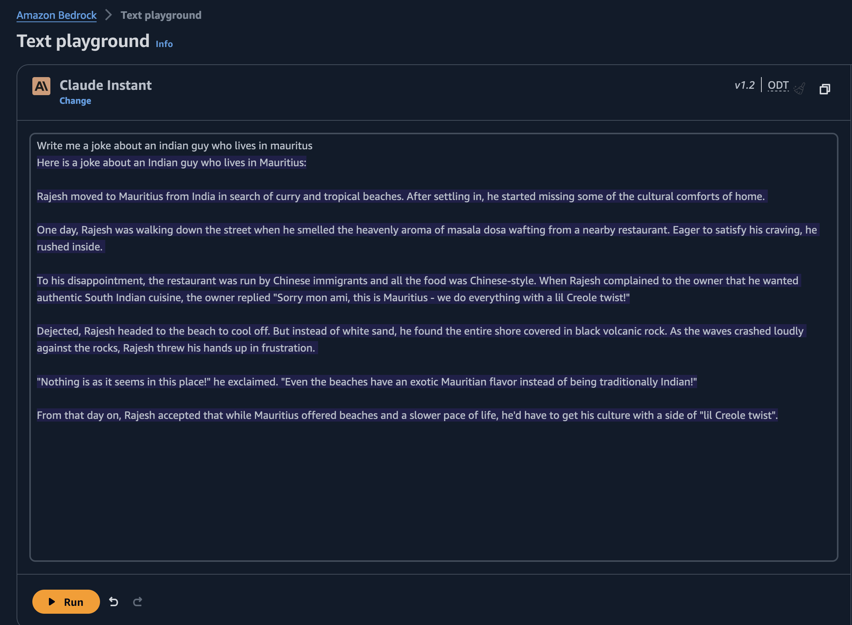Click the Claude Instant model name

(x=106, y=85)
